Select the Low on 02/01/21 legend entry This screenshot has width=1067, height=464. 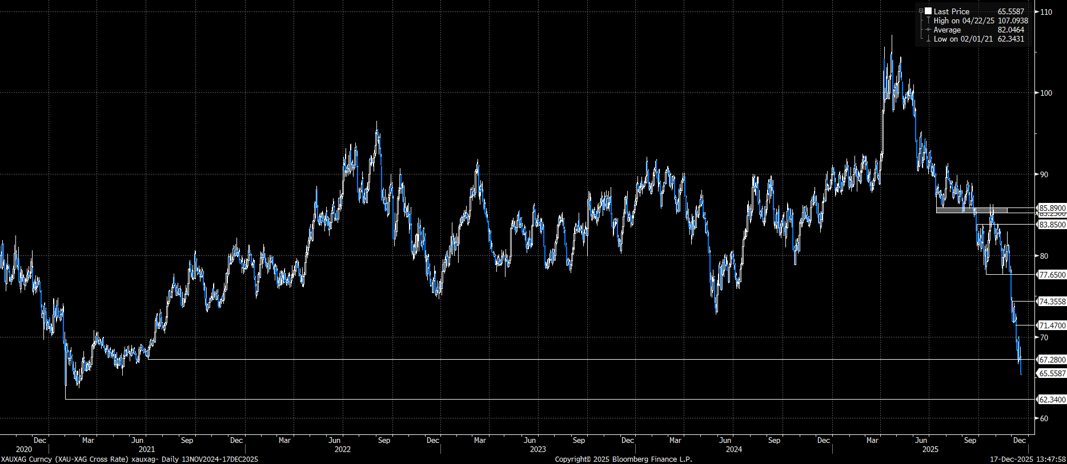pyautogui.click(x=963, y=39)
